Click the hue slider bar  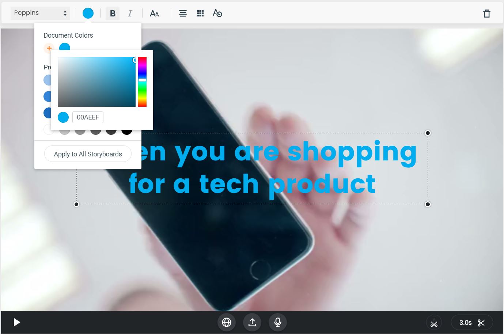click(142, 82)
